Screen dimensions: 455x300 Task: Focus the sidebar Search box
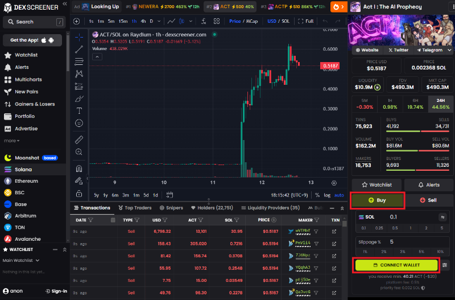click(33, 22)
